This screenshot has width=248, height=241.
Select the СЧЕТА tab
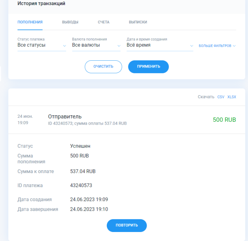click(104, 22)
